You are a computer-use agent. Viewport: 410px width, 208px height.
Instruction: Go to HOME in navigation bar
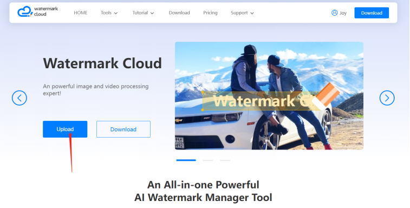pyautogui.click(x=81, y=13)
